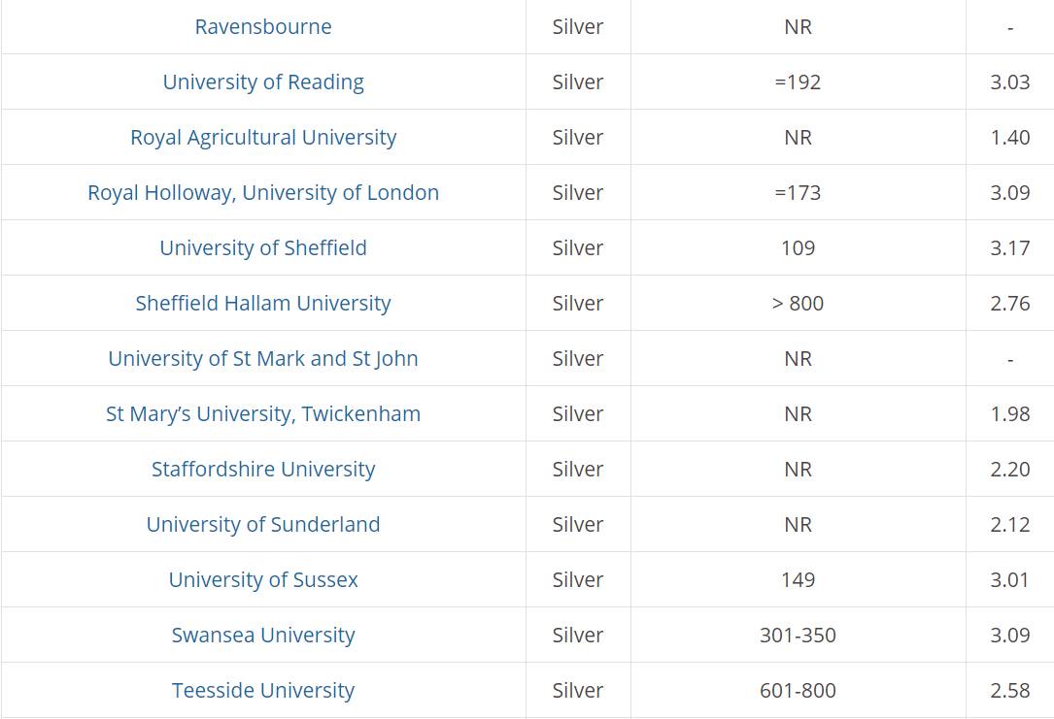This screenshot has height=719, width=1054.
Task: Select the 1.40 score cell
Action: (x=1009, y=138)
